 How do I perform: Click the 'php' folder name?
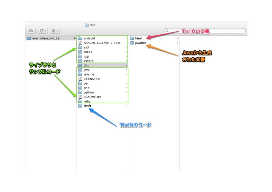pyautogui.click(x=86, y=88)
